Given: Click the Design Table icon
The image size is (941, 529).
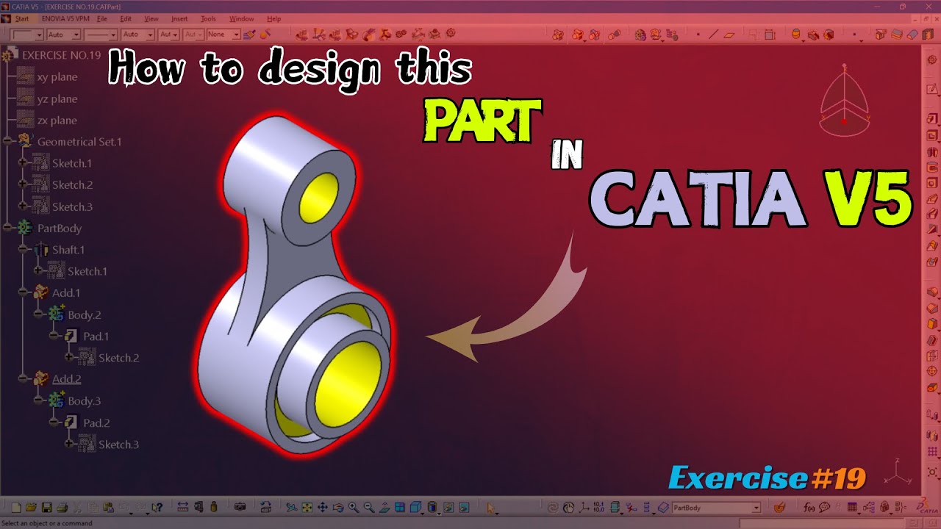Looking at the screenshot, I should click(x=852, y=507).
